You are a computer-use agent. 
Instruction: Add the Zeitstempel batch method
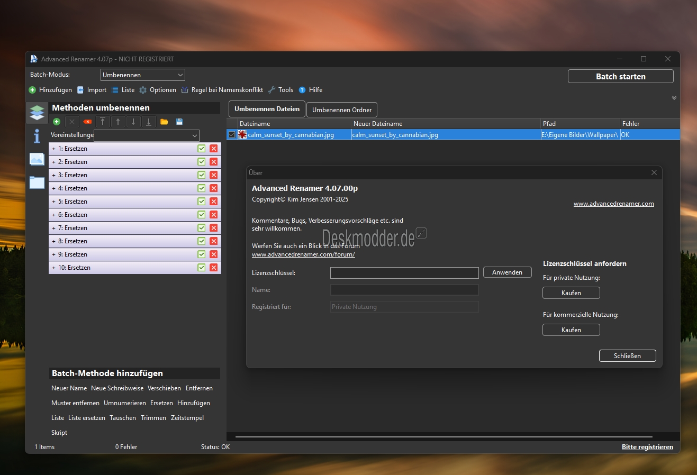187,418
